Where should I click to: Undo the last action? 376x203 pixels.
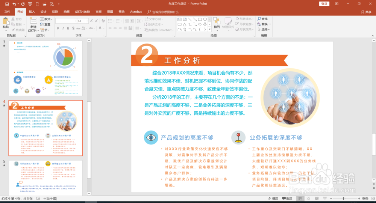tap(14, 4)
